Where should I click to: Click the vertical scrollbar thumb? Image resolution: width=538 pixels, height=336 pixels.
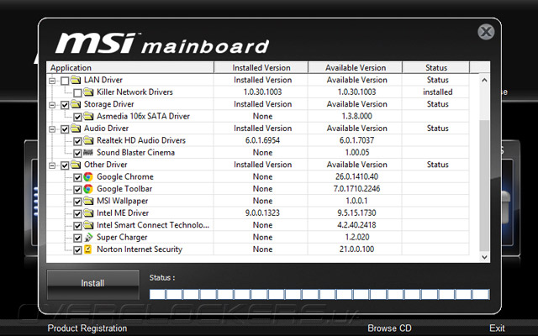484,186
